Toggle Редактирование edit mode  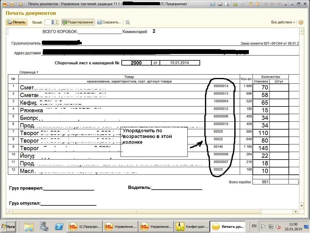(x=78, y=22)
